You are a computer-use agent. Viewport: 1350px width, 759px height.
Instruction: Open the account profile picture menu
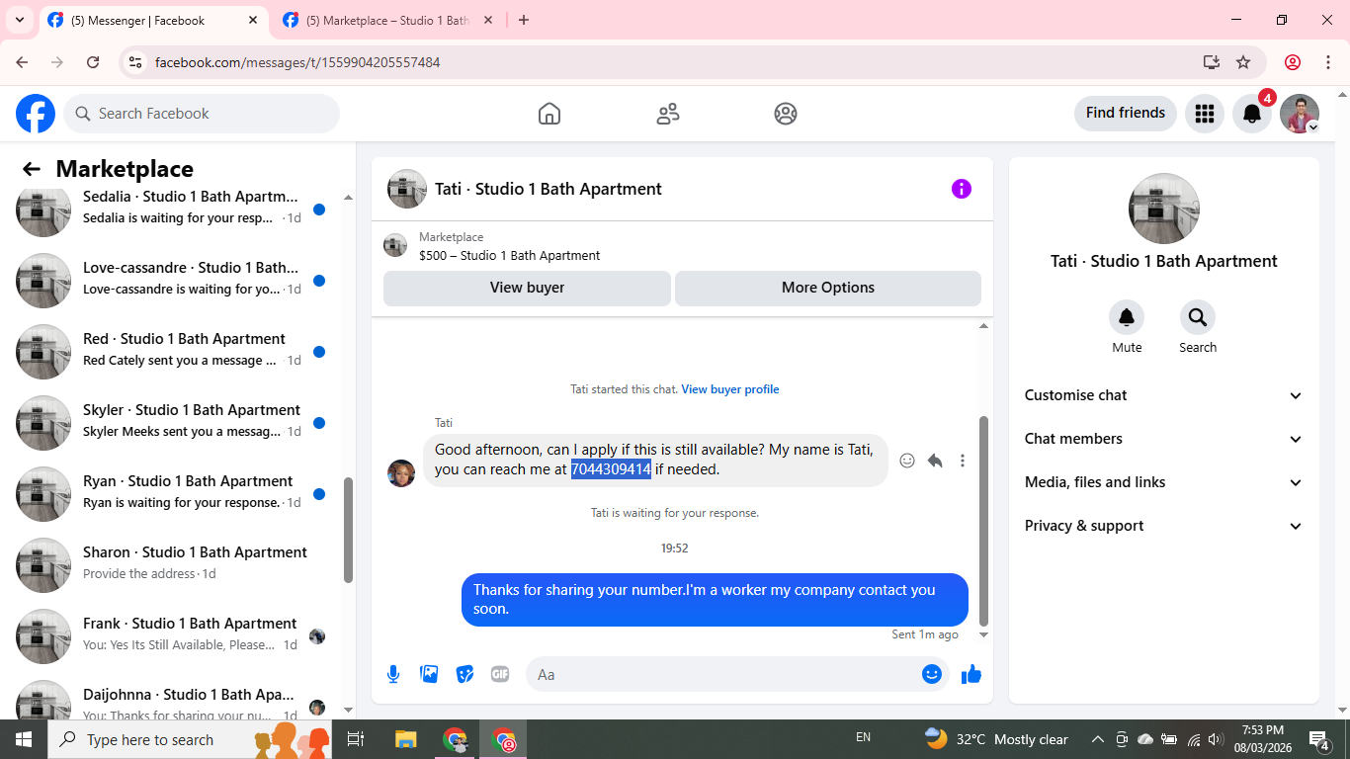click(1300, 114)
